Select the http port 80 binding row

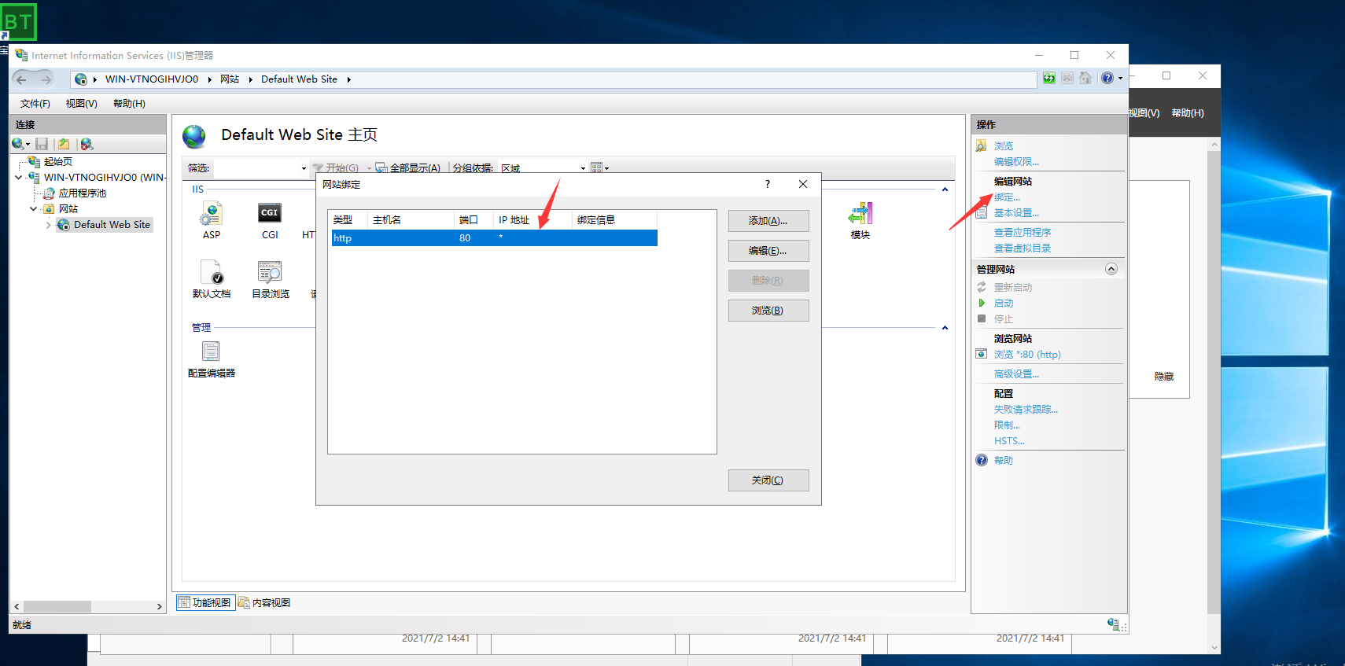pyautogui.click(x=494, y=238)
